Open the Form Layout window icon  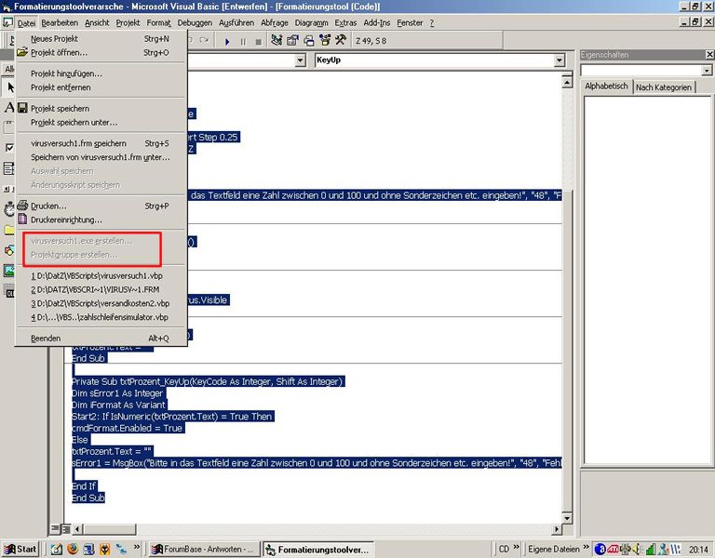309,41
